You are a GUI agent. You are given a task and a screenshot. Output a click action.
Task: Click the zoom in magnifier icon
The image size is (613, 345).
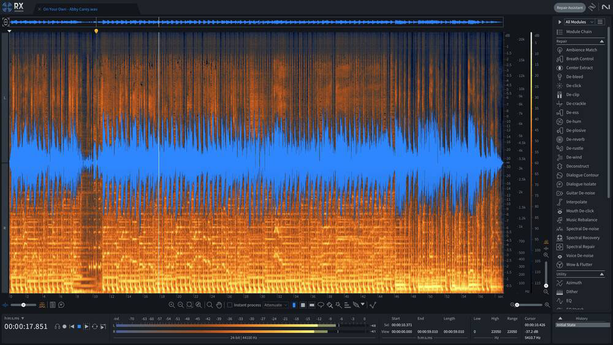point(172,305)
